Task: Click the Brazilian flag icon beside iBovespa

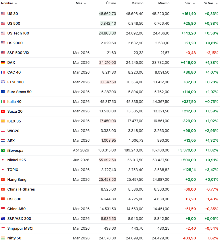Action: click(x=3, y=150)
